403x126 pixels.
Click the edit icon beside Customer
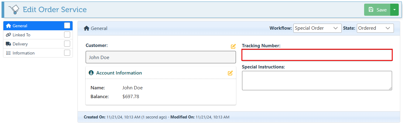(x=233, y=46)
